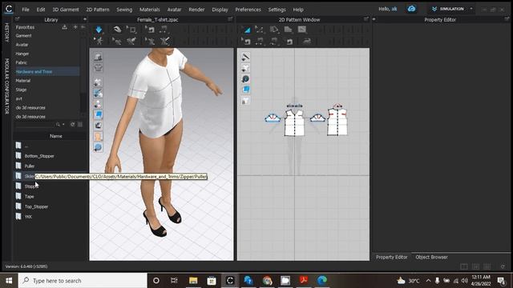513x288 pixels.
Task: Open File Explorer from the taskbar
Action: point(193,280)
